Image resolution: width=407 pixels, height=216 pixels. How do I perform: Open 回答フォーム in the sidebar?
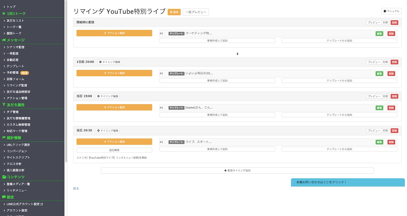click(x=15, y=79)
